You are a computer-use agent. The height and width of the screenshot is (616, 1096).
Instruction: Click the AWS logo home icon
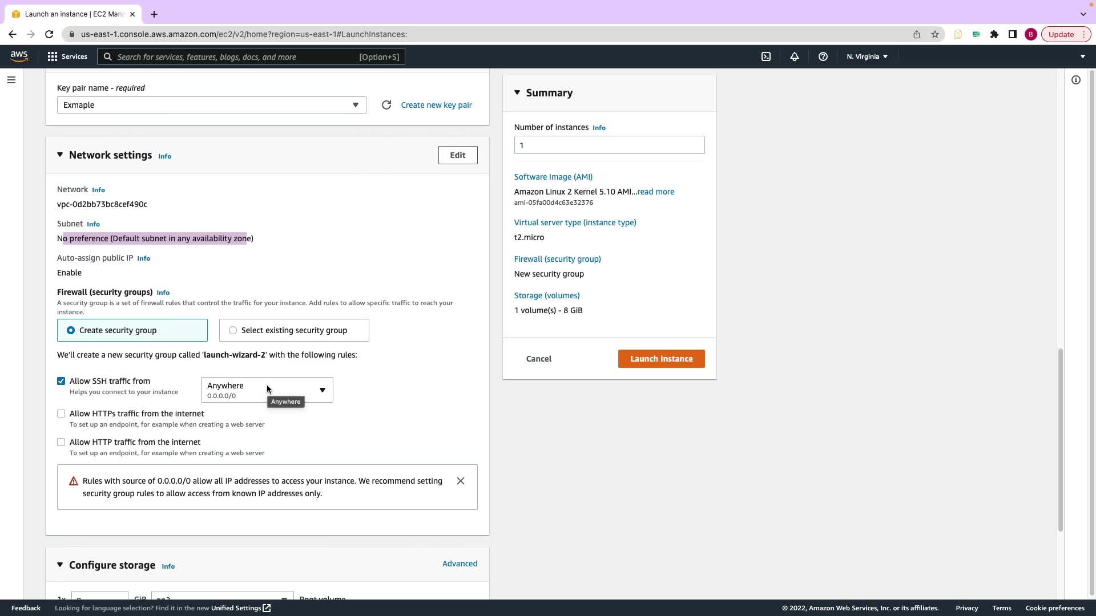coord(19,56)
